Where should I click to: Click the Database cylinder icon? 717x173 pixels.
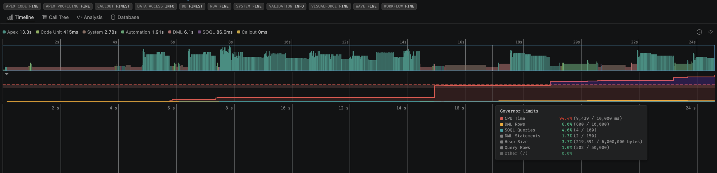[x=113, y=17]
